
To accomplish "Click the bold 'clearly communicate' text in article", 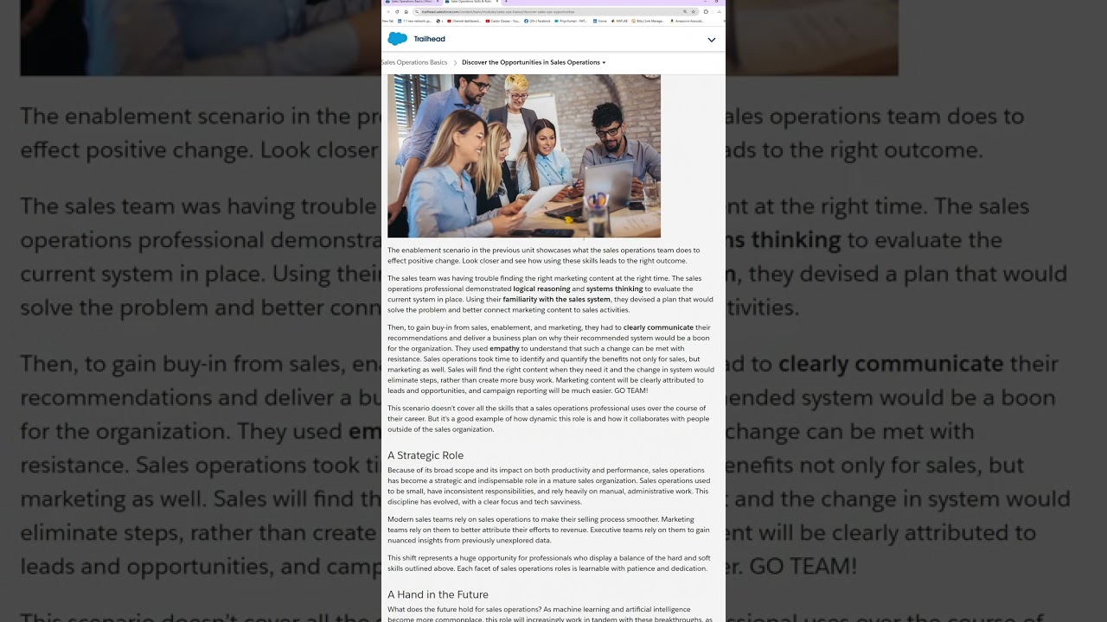I will point(658,327).
